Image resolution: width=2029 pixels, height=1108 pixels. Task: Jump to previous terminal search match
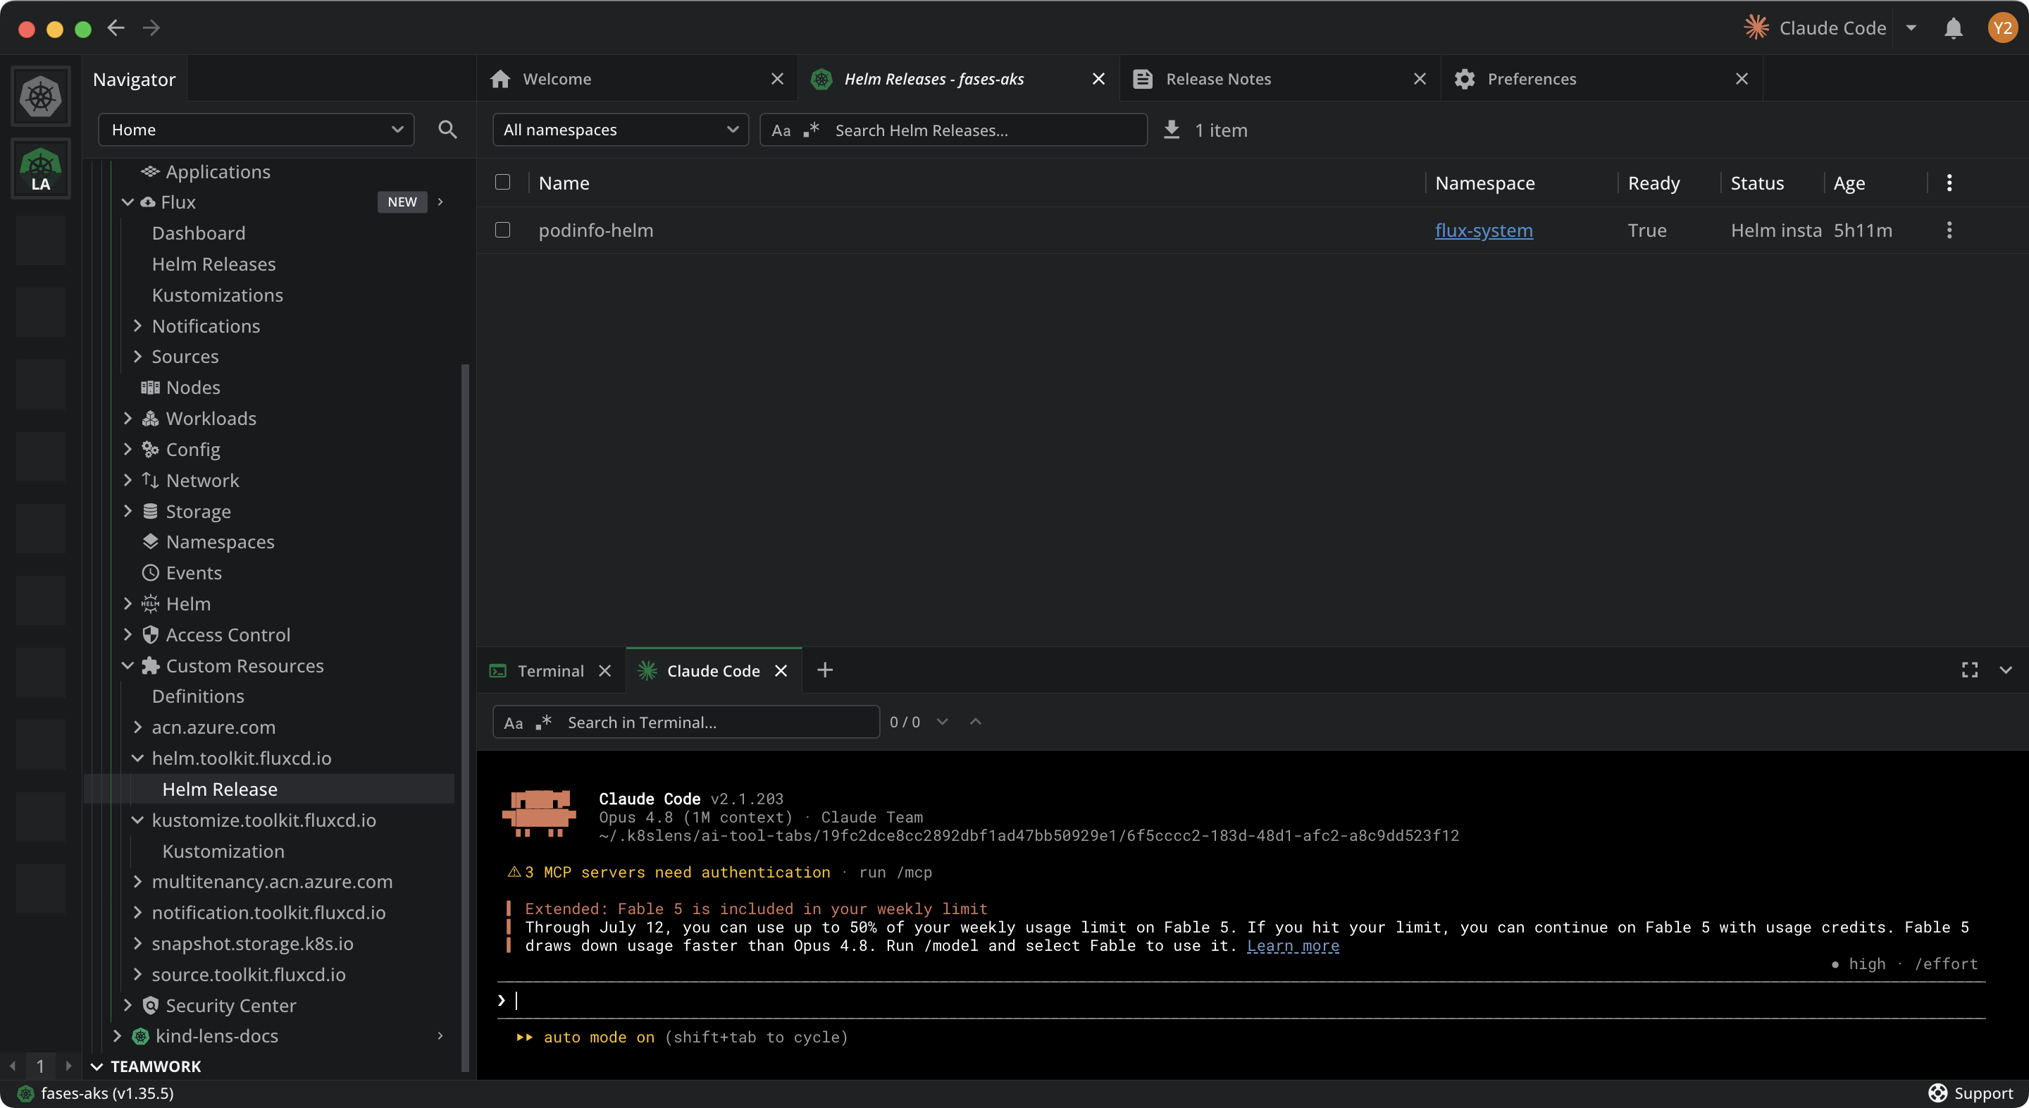point(975,722)
